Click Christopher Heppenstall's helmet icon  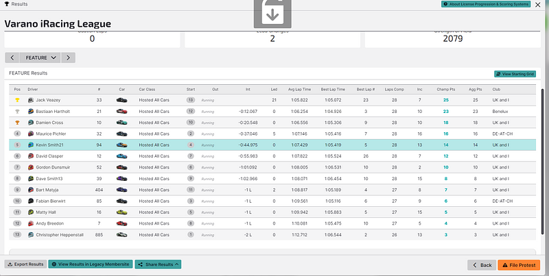[31, 235]
